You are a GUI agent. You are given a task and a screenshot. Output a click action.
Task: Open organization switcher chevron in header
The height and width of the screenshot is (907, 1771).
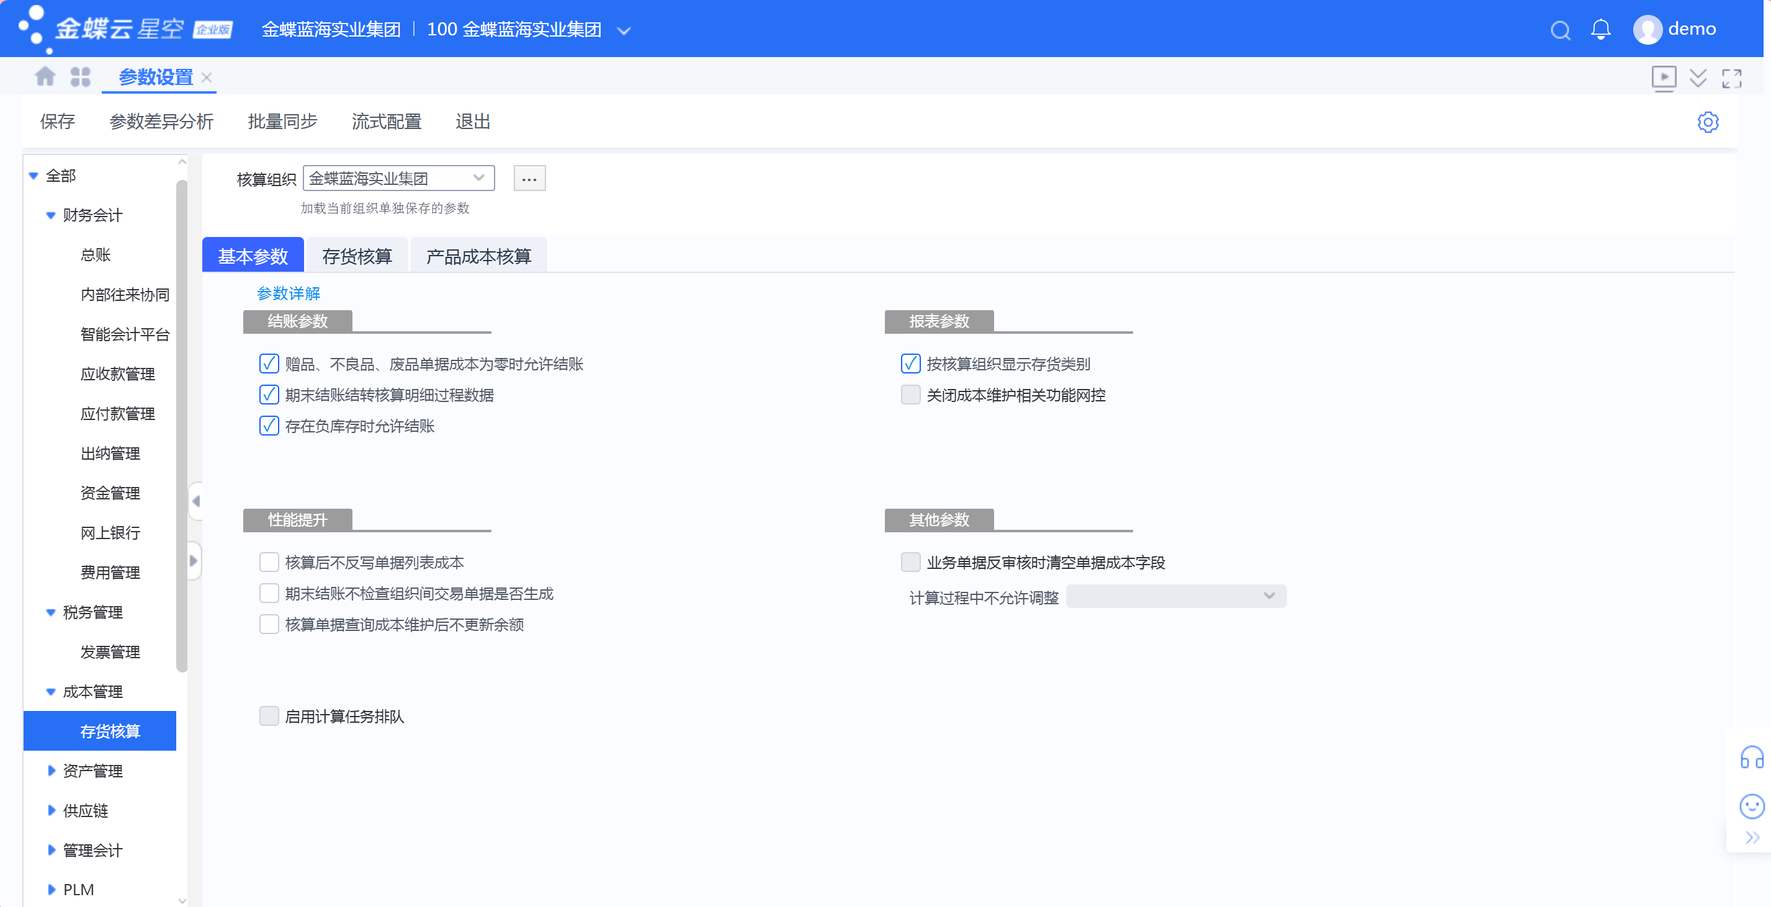624,30
